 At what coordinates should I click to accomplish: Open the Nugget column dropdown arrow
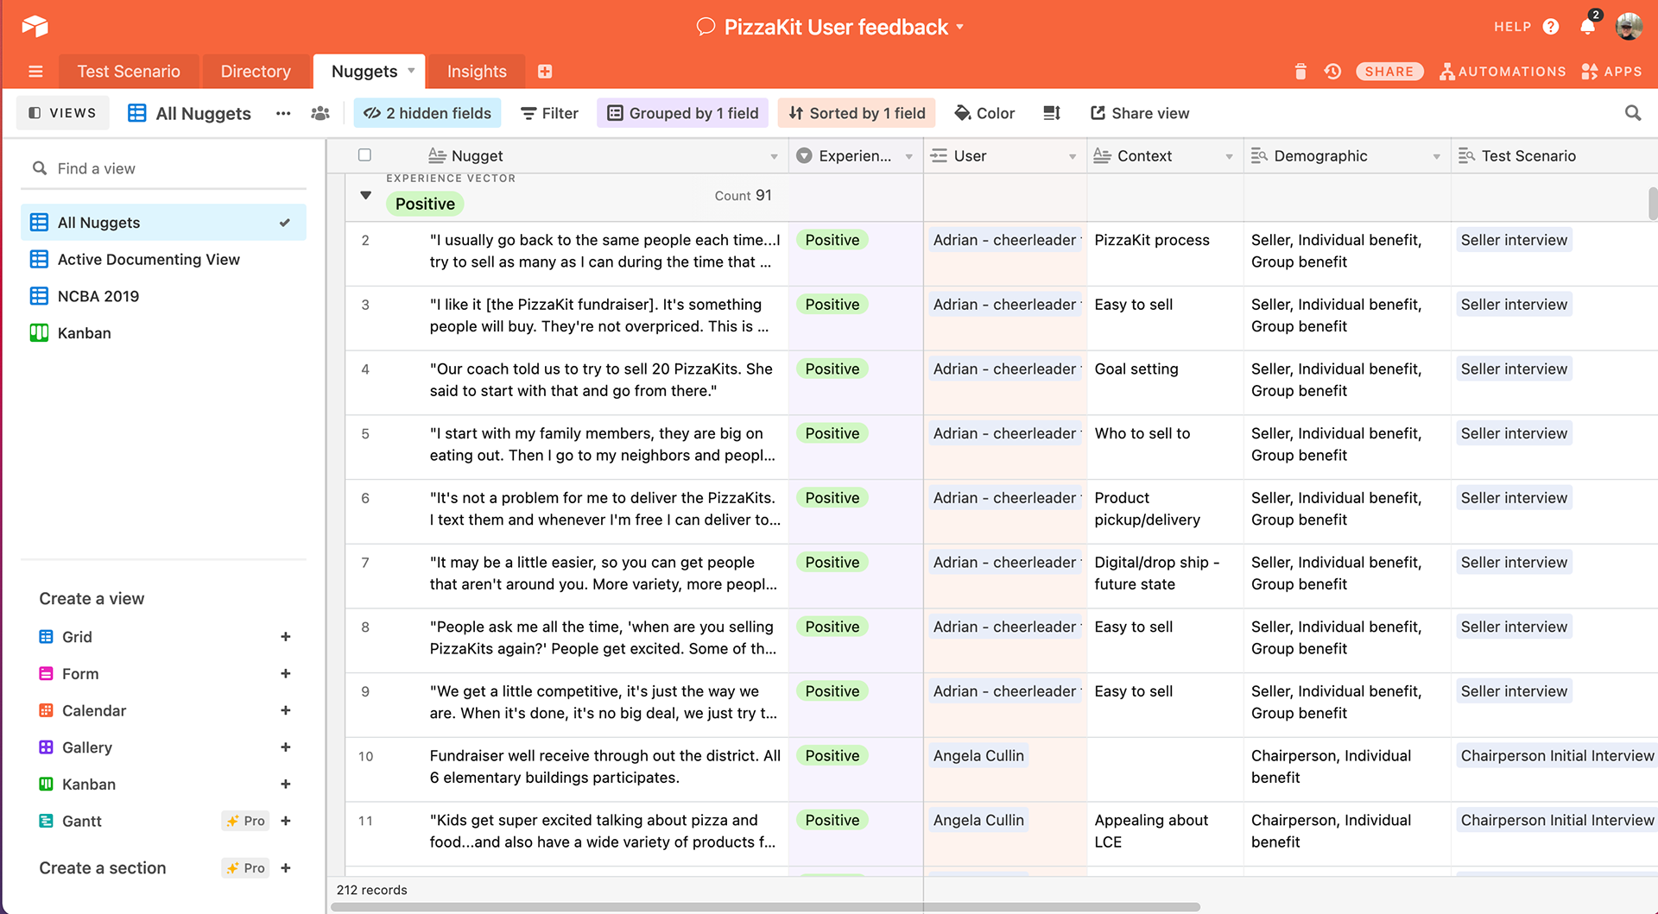point(774,156)
